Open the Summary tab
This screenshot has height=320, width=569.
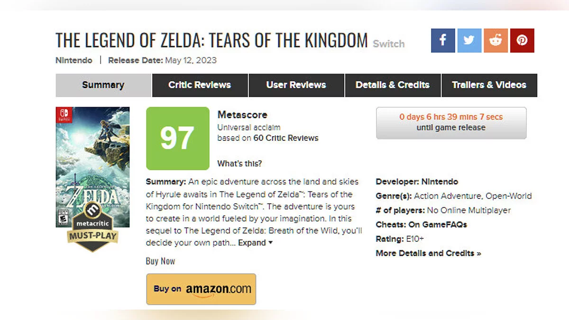click(103, 85)
